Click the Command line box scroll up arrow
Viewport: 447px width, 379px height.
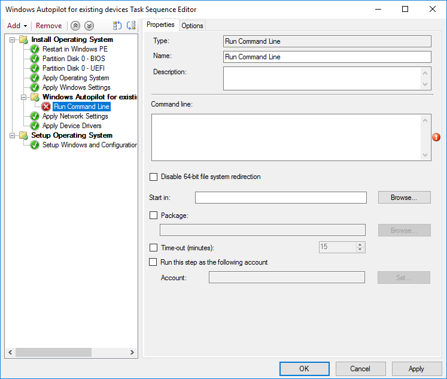[x=425, y=120]
